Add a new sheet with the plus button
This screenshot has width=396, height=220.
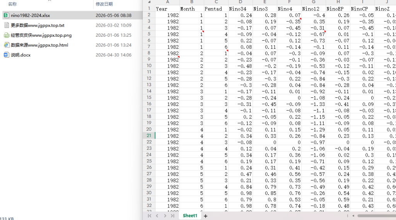tap(206, 216)
